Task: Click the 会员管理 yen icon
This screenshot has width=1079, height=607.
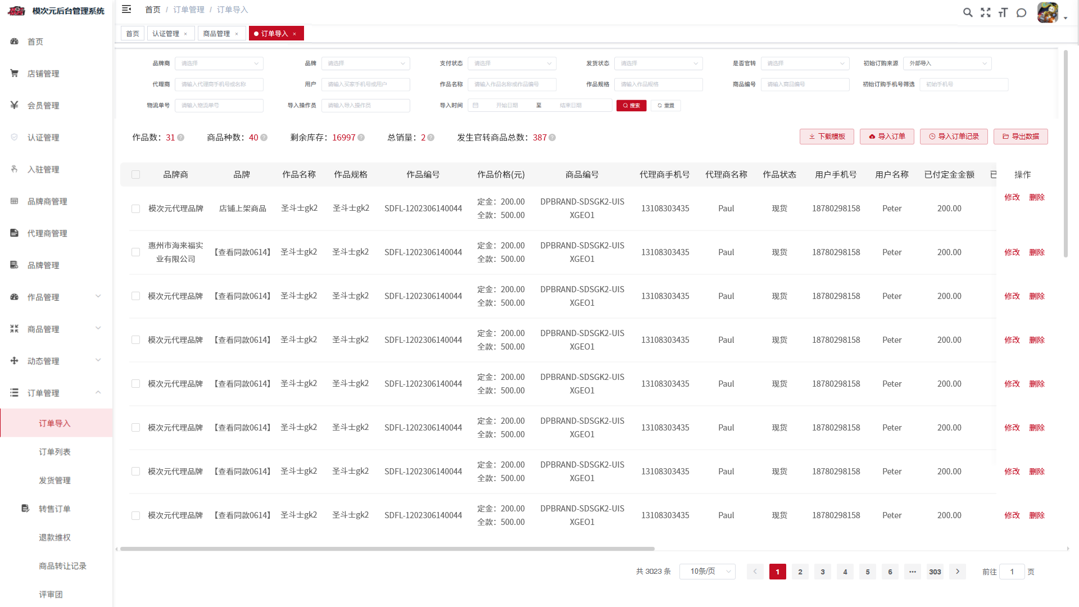Action: (15, 105)
